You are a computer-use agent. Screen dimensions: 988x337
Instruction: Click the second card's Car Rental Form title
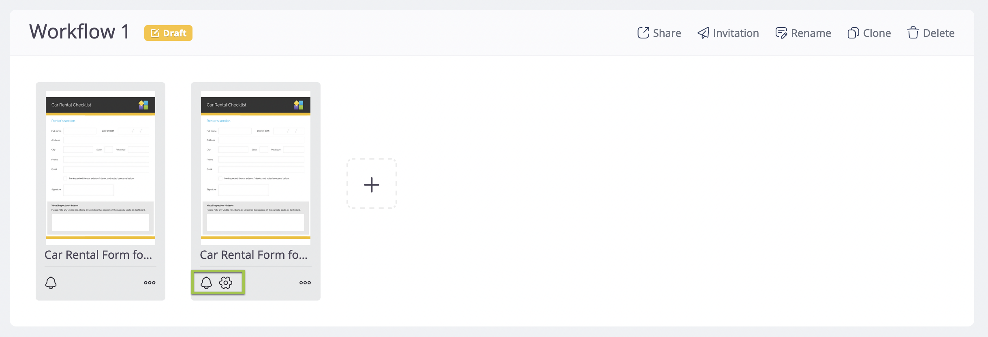[254, 255]
